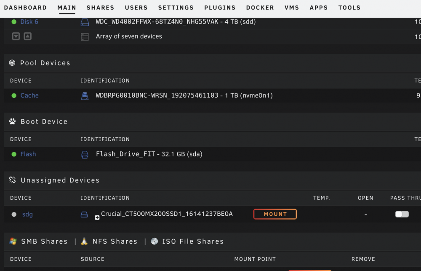The image size is (421, 271).
Task: Click the grey status dot beside sdg
Action: 14,214
